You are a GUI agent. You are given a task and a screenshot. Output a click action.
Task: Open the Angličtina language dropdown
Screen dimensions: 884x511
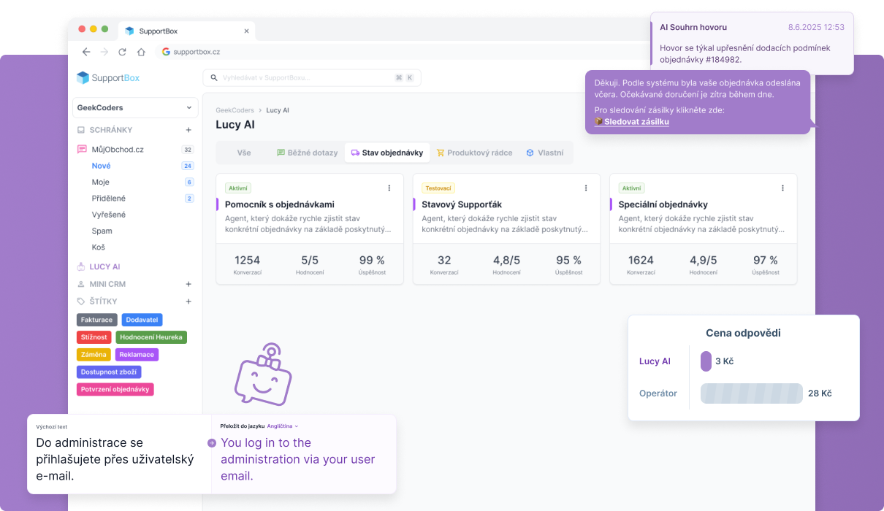282,426
